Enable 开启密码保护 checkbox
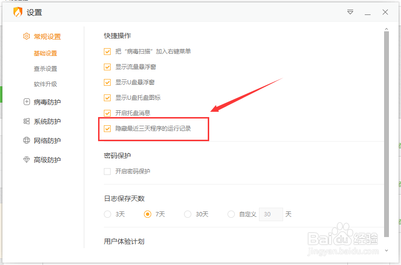The image size is (401, 265). 107,172
